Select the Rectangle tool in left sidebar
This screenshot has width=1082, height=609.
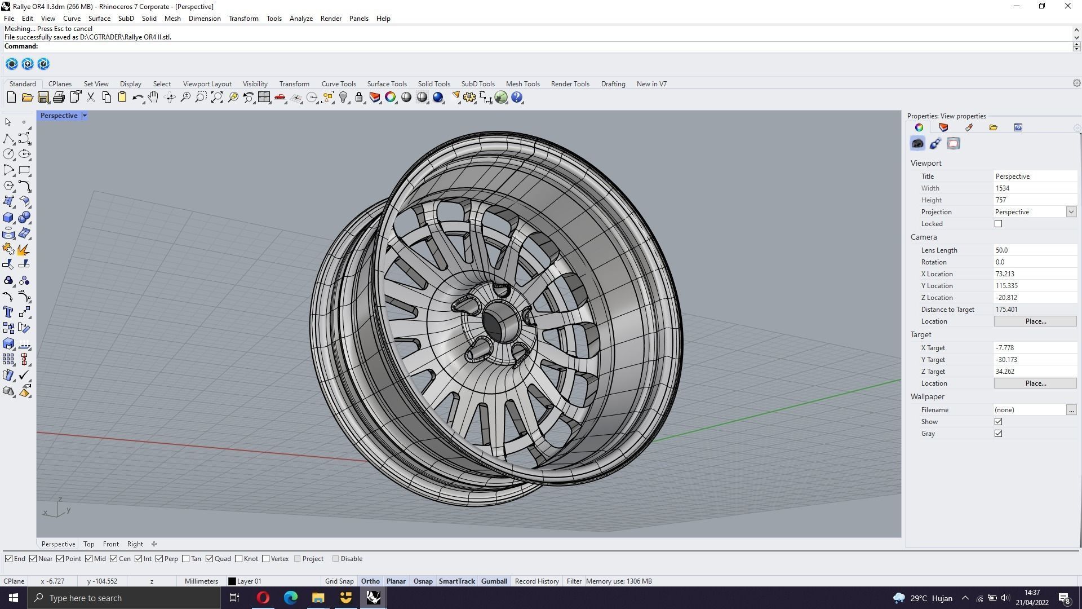[24, 170]
